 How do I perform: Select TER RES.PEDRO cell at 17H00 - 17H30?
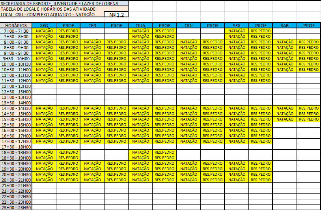[116, 141]
